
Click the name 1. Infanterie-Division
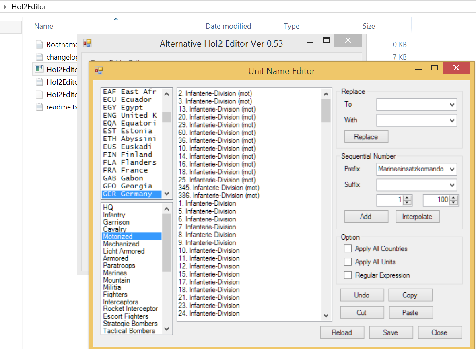(207, 204)
